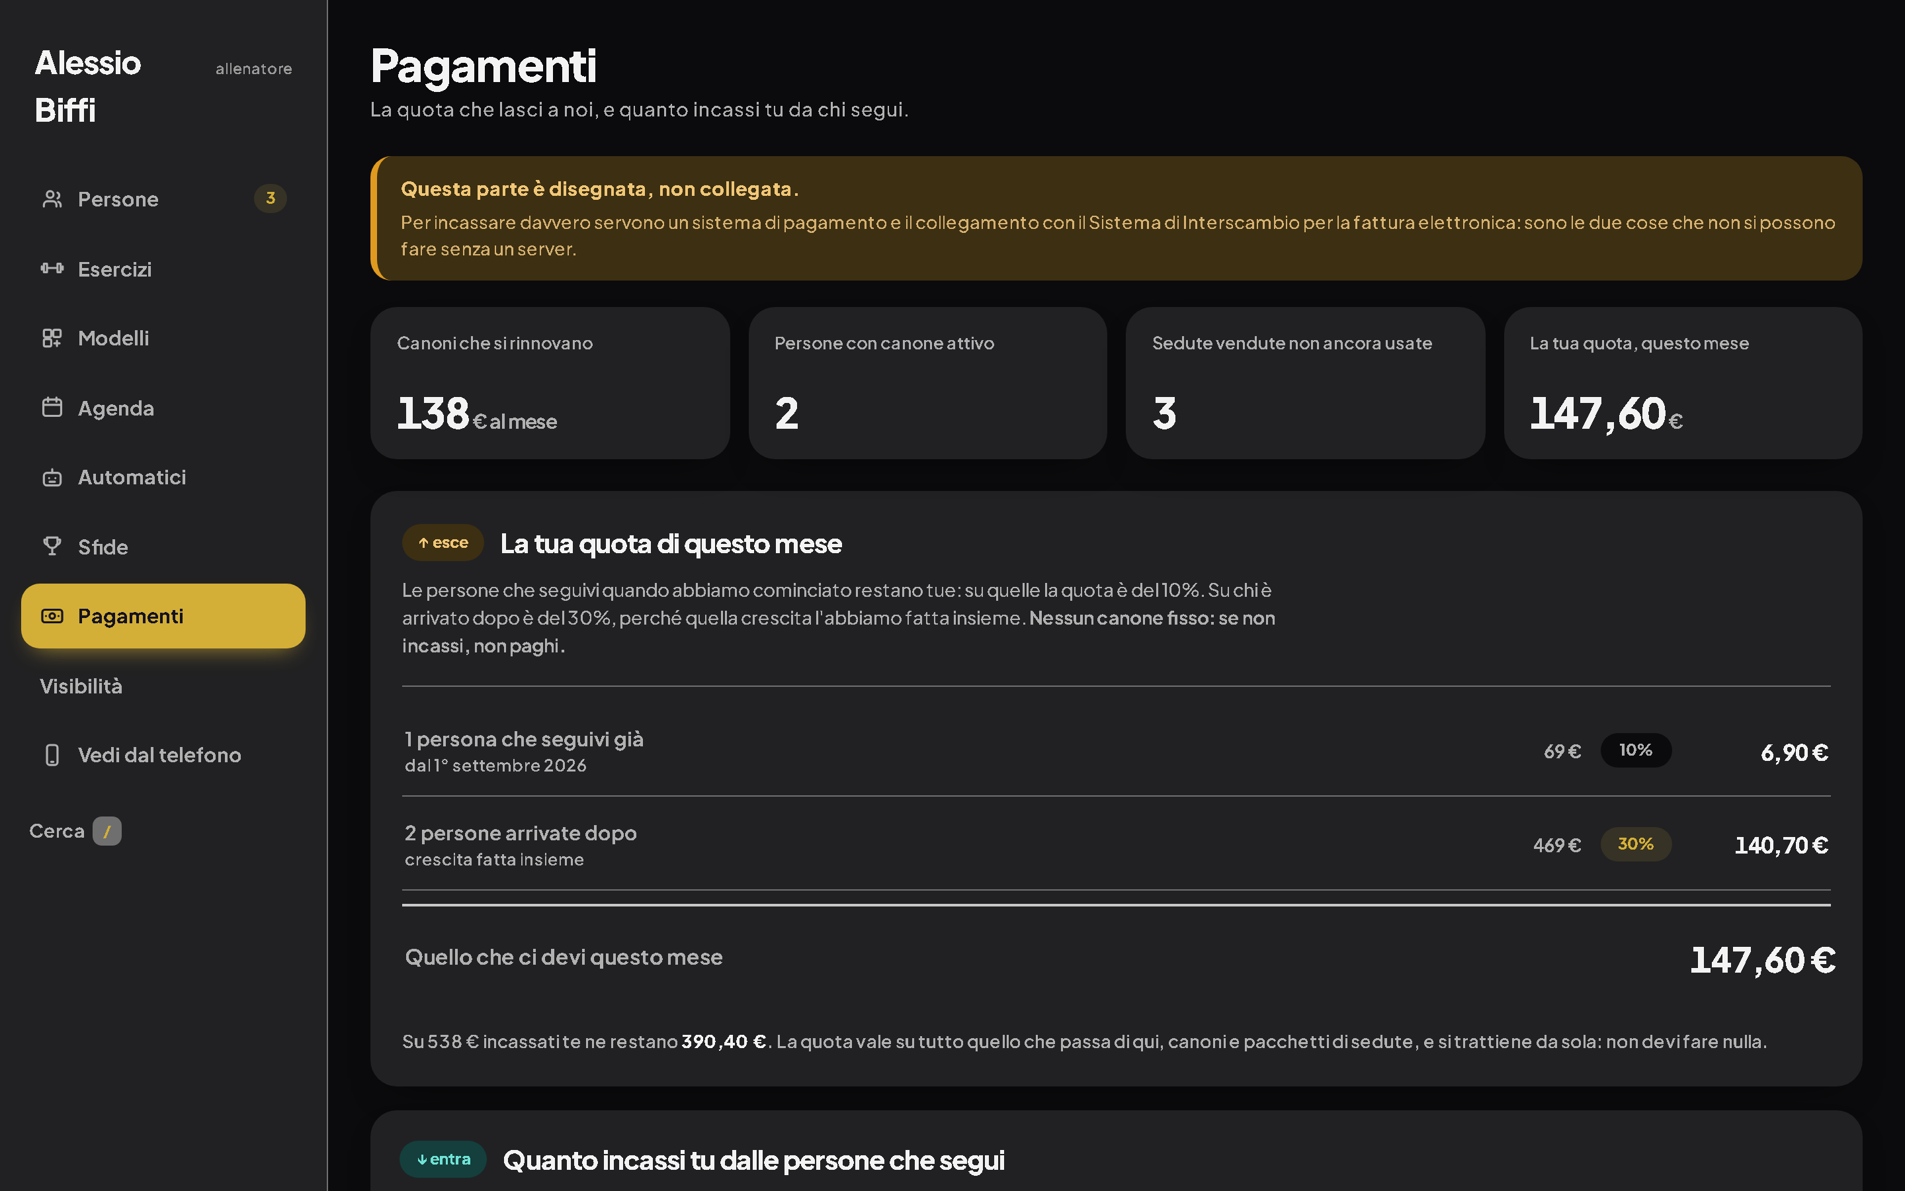Click the allenatore role label
The image size is (1905, 1191).
point(253,69)
